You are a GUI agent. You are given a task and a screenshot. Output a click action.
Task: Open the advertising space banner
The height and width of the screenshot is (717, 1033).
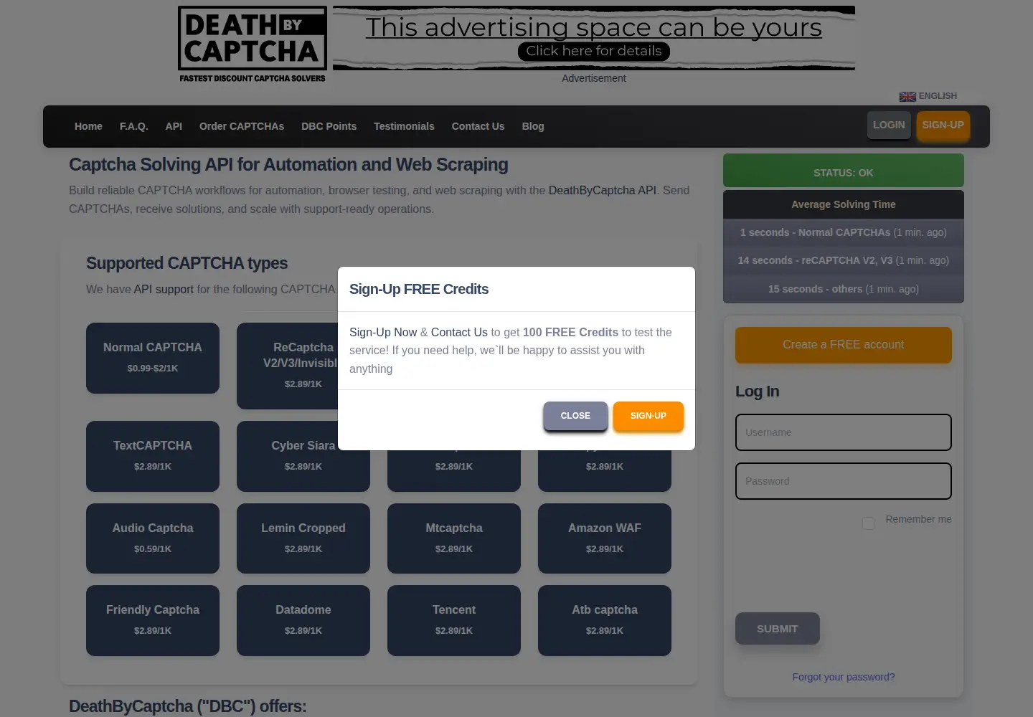point(594,38)
